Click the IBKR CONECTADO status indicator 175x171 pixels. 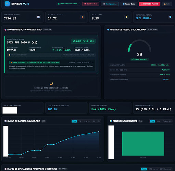(68, 4)
